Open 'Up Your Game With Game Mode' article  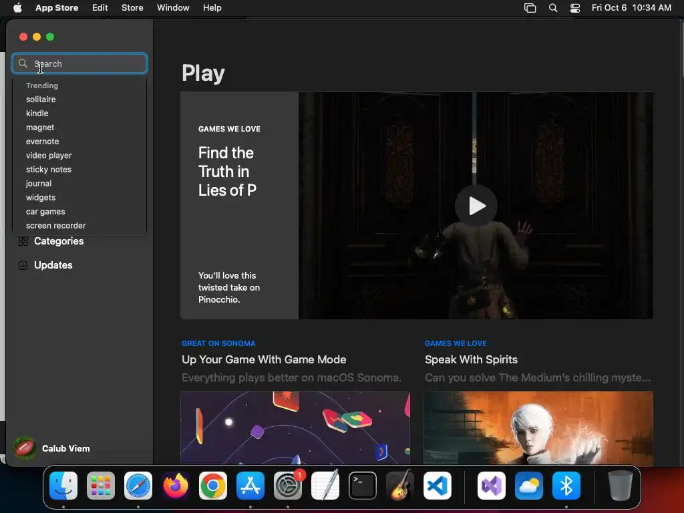pos(264,359)
